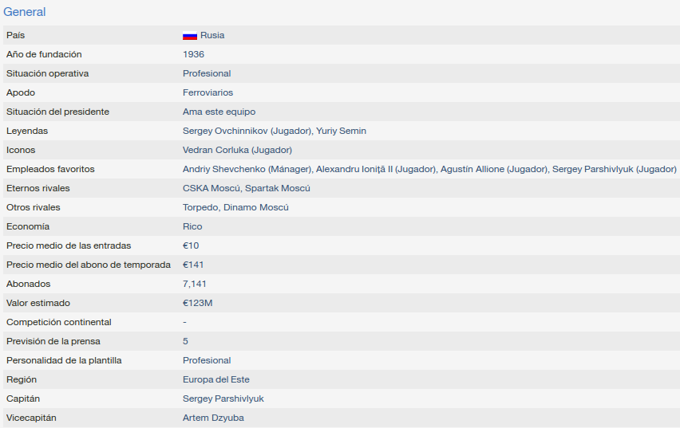The image size is (680, 428).
Task: Click the Personalidad de la plantilla label
Action: [x=64, y=360]
